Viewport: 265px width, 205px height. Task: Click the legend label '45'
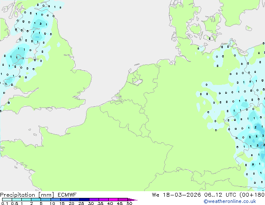point(120,203)
